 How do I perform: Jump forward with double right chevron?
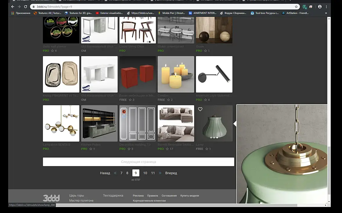pyautogui.click(x=160, y=173)
